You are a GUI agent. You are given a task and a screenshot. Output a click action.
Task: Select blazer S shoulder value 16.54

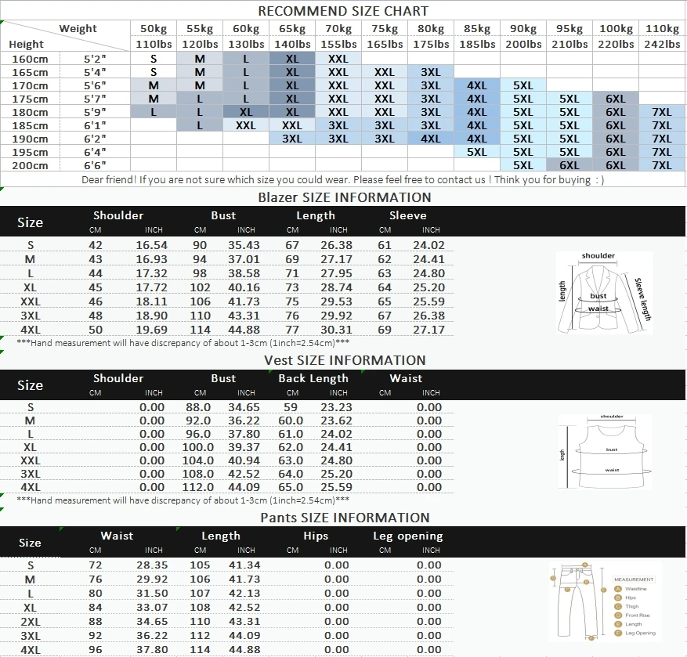coord(152,245)
